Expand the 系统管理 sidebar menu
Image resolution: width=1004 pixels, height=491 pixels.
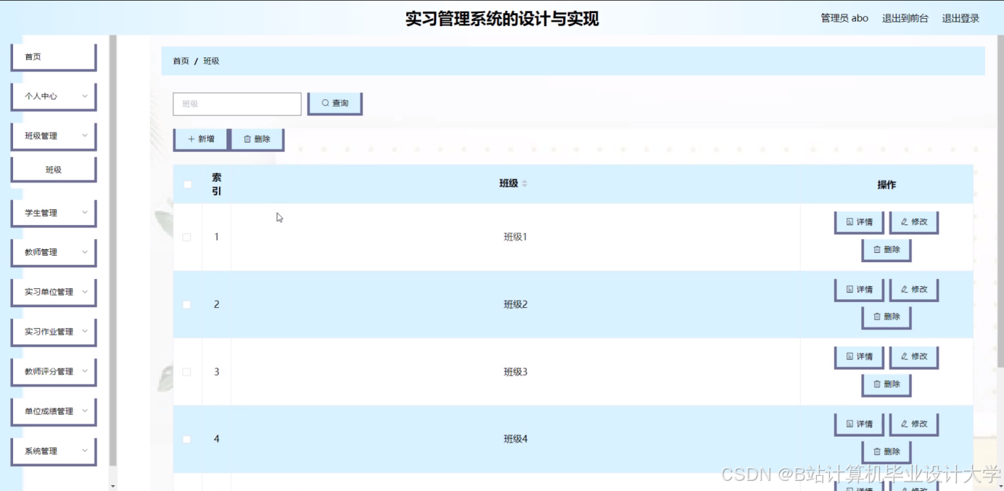coord(54,451)
